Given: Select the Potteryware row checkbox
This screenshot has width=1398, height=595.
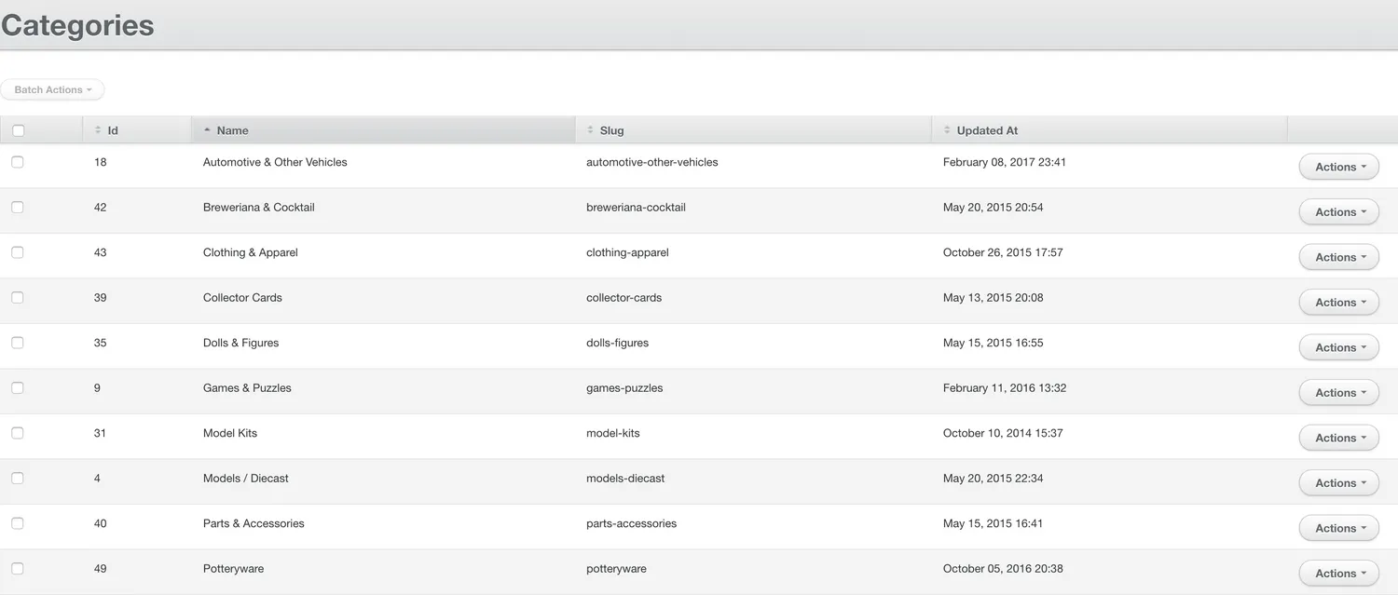Looking at the screenshot, I should 18,569.
